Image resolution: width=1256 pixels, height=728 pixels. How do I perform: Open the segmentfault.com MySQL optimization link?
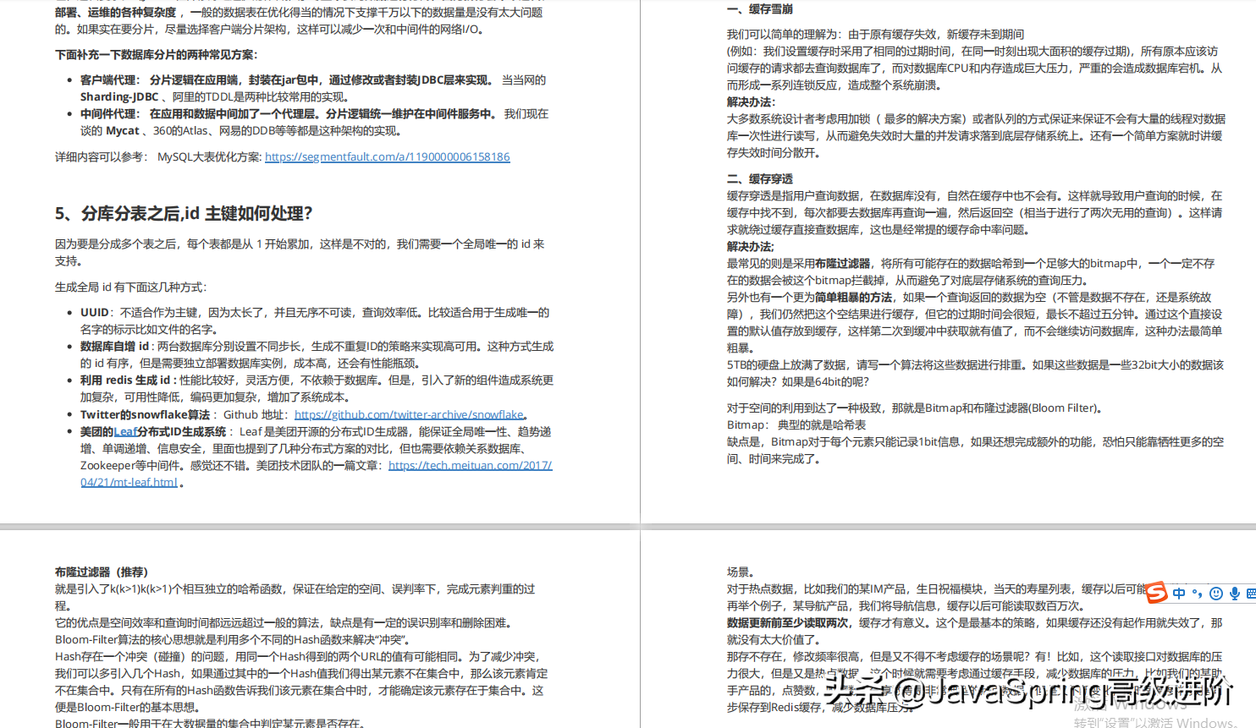[387, 156]
